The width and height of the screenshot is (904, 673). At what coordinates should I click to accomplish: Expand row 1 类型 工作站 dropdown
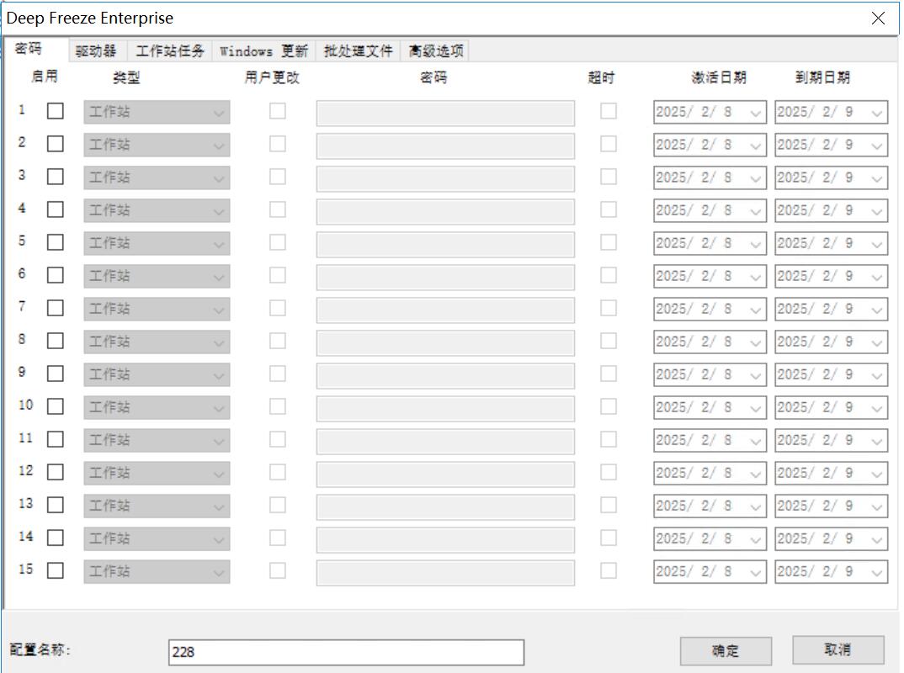pos(219,113)
